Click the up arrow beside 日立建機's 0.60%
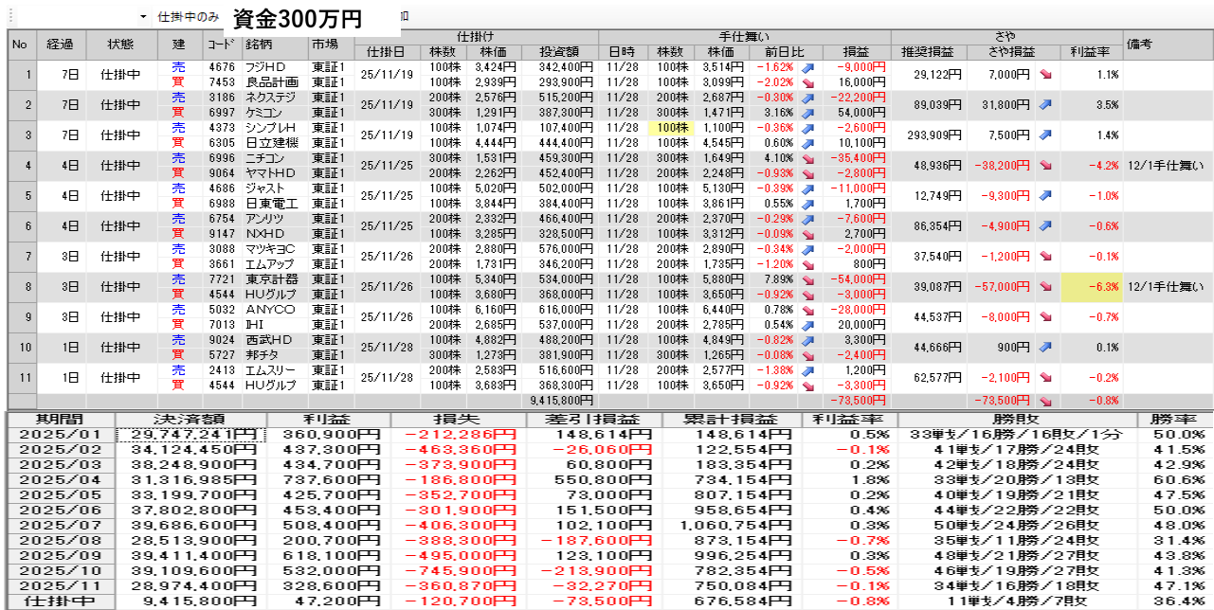Viewport: 1214px width, 610px height. 808,143
